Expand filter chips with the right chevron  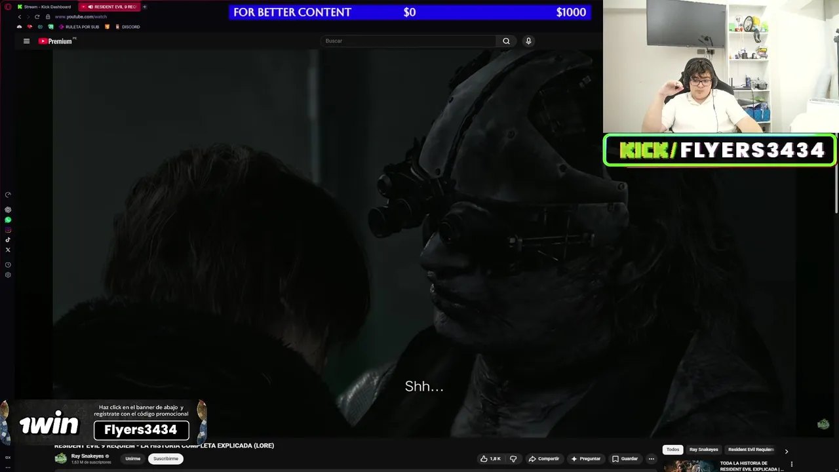tap(786, 451)
